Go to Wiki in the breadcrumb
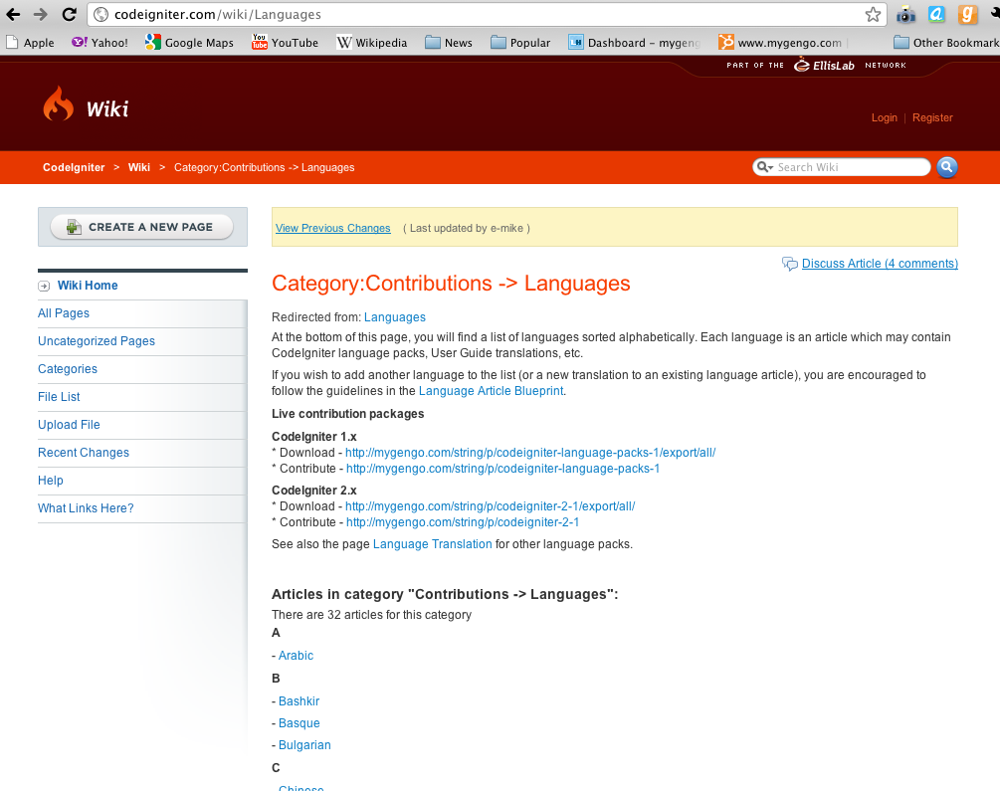Viewport: 1000px width, 791px height. (139, 168)
